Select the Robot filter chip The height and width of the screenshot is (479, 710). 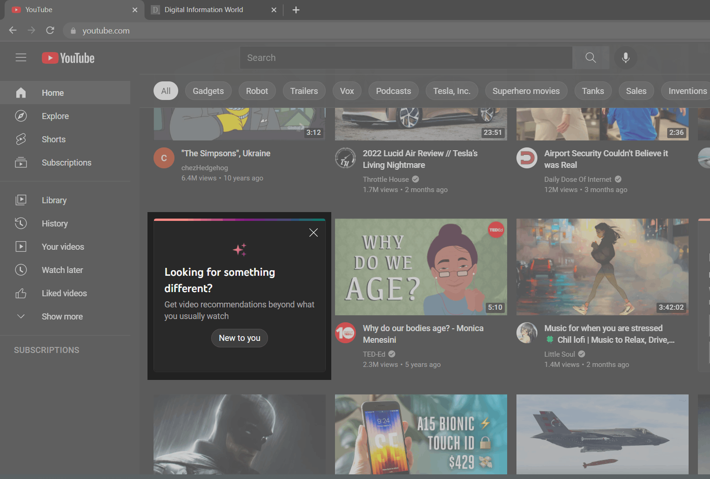[257, 91]
